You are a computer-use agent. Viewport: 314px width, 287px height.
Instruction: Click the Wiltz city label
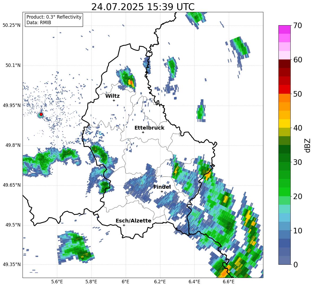tap(112, 96)
